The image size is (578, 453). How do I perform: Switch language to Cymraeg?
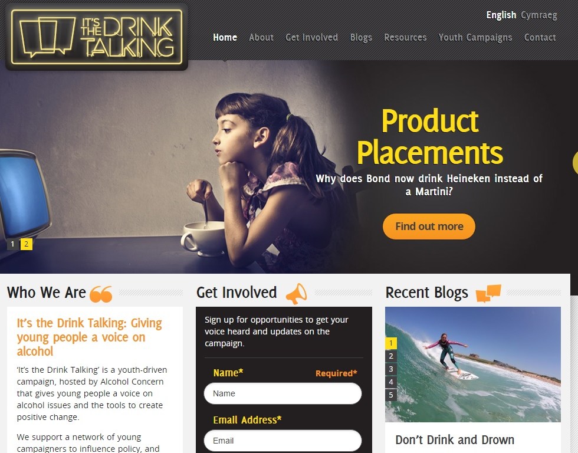point(538,15)
